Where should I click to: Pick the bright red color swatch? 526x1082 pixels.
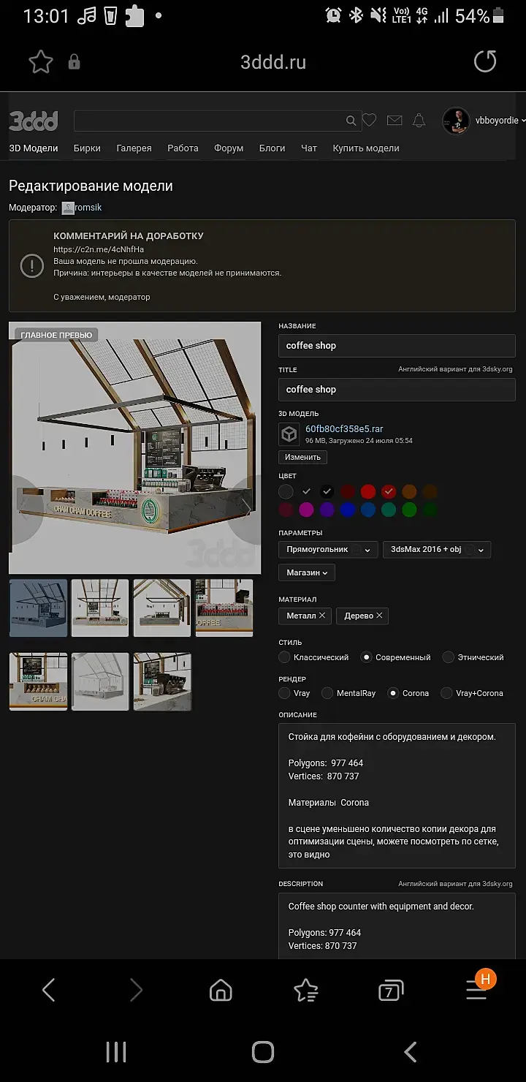(368, 491)
